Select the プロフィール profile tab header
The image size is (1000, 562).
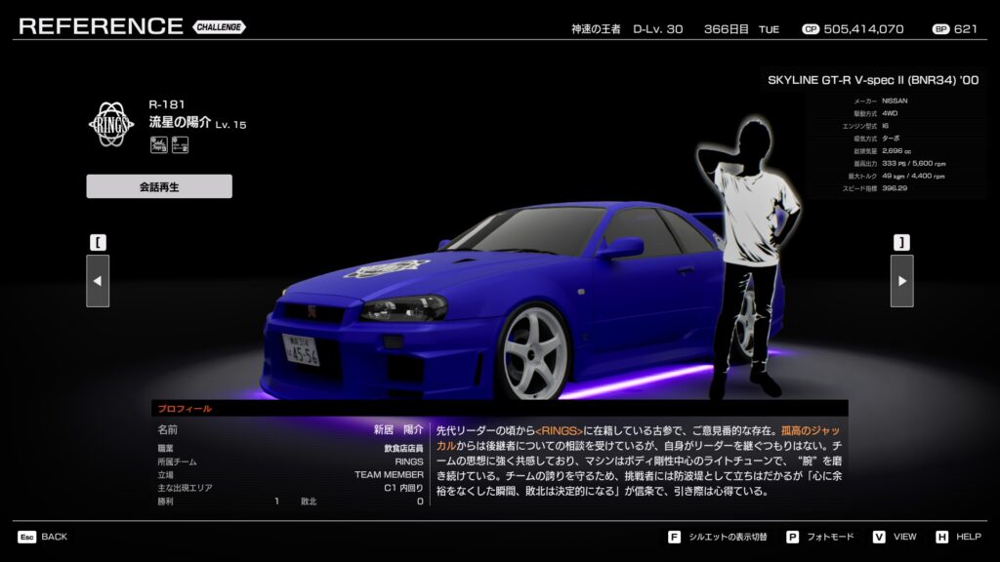point(185,409)
